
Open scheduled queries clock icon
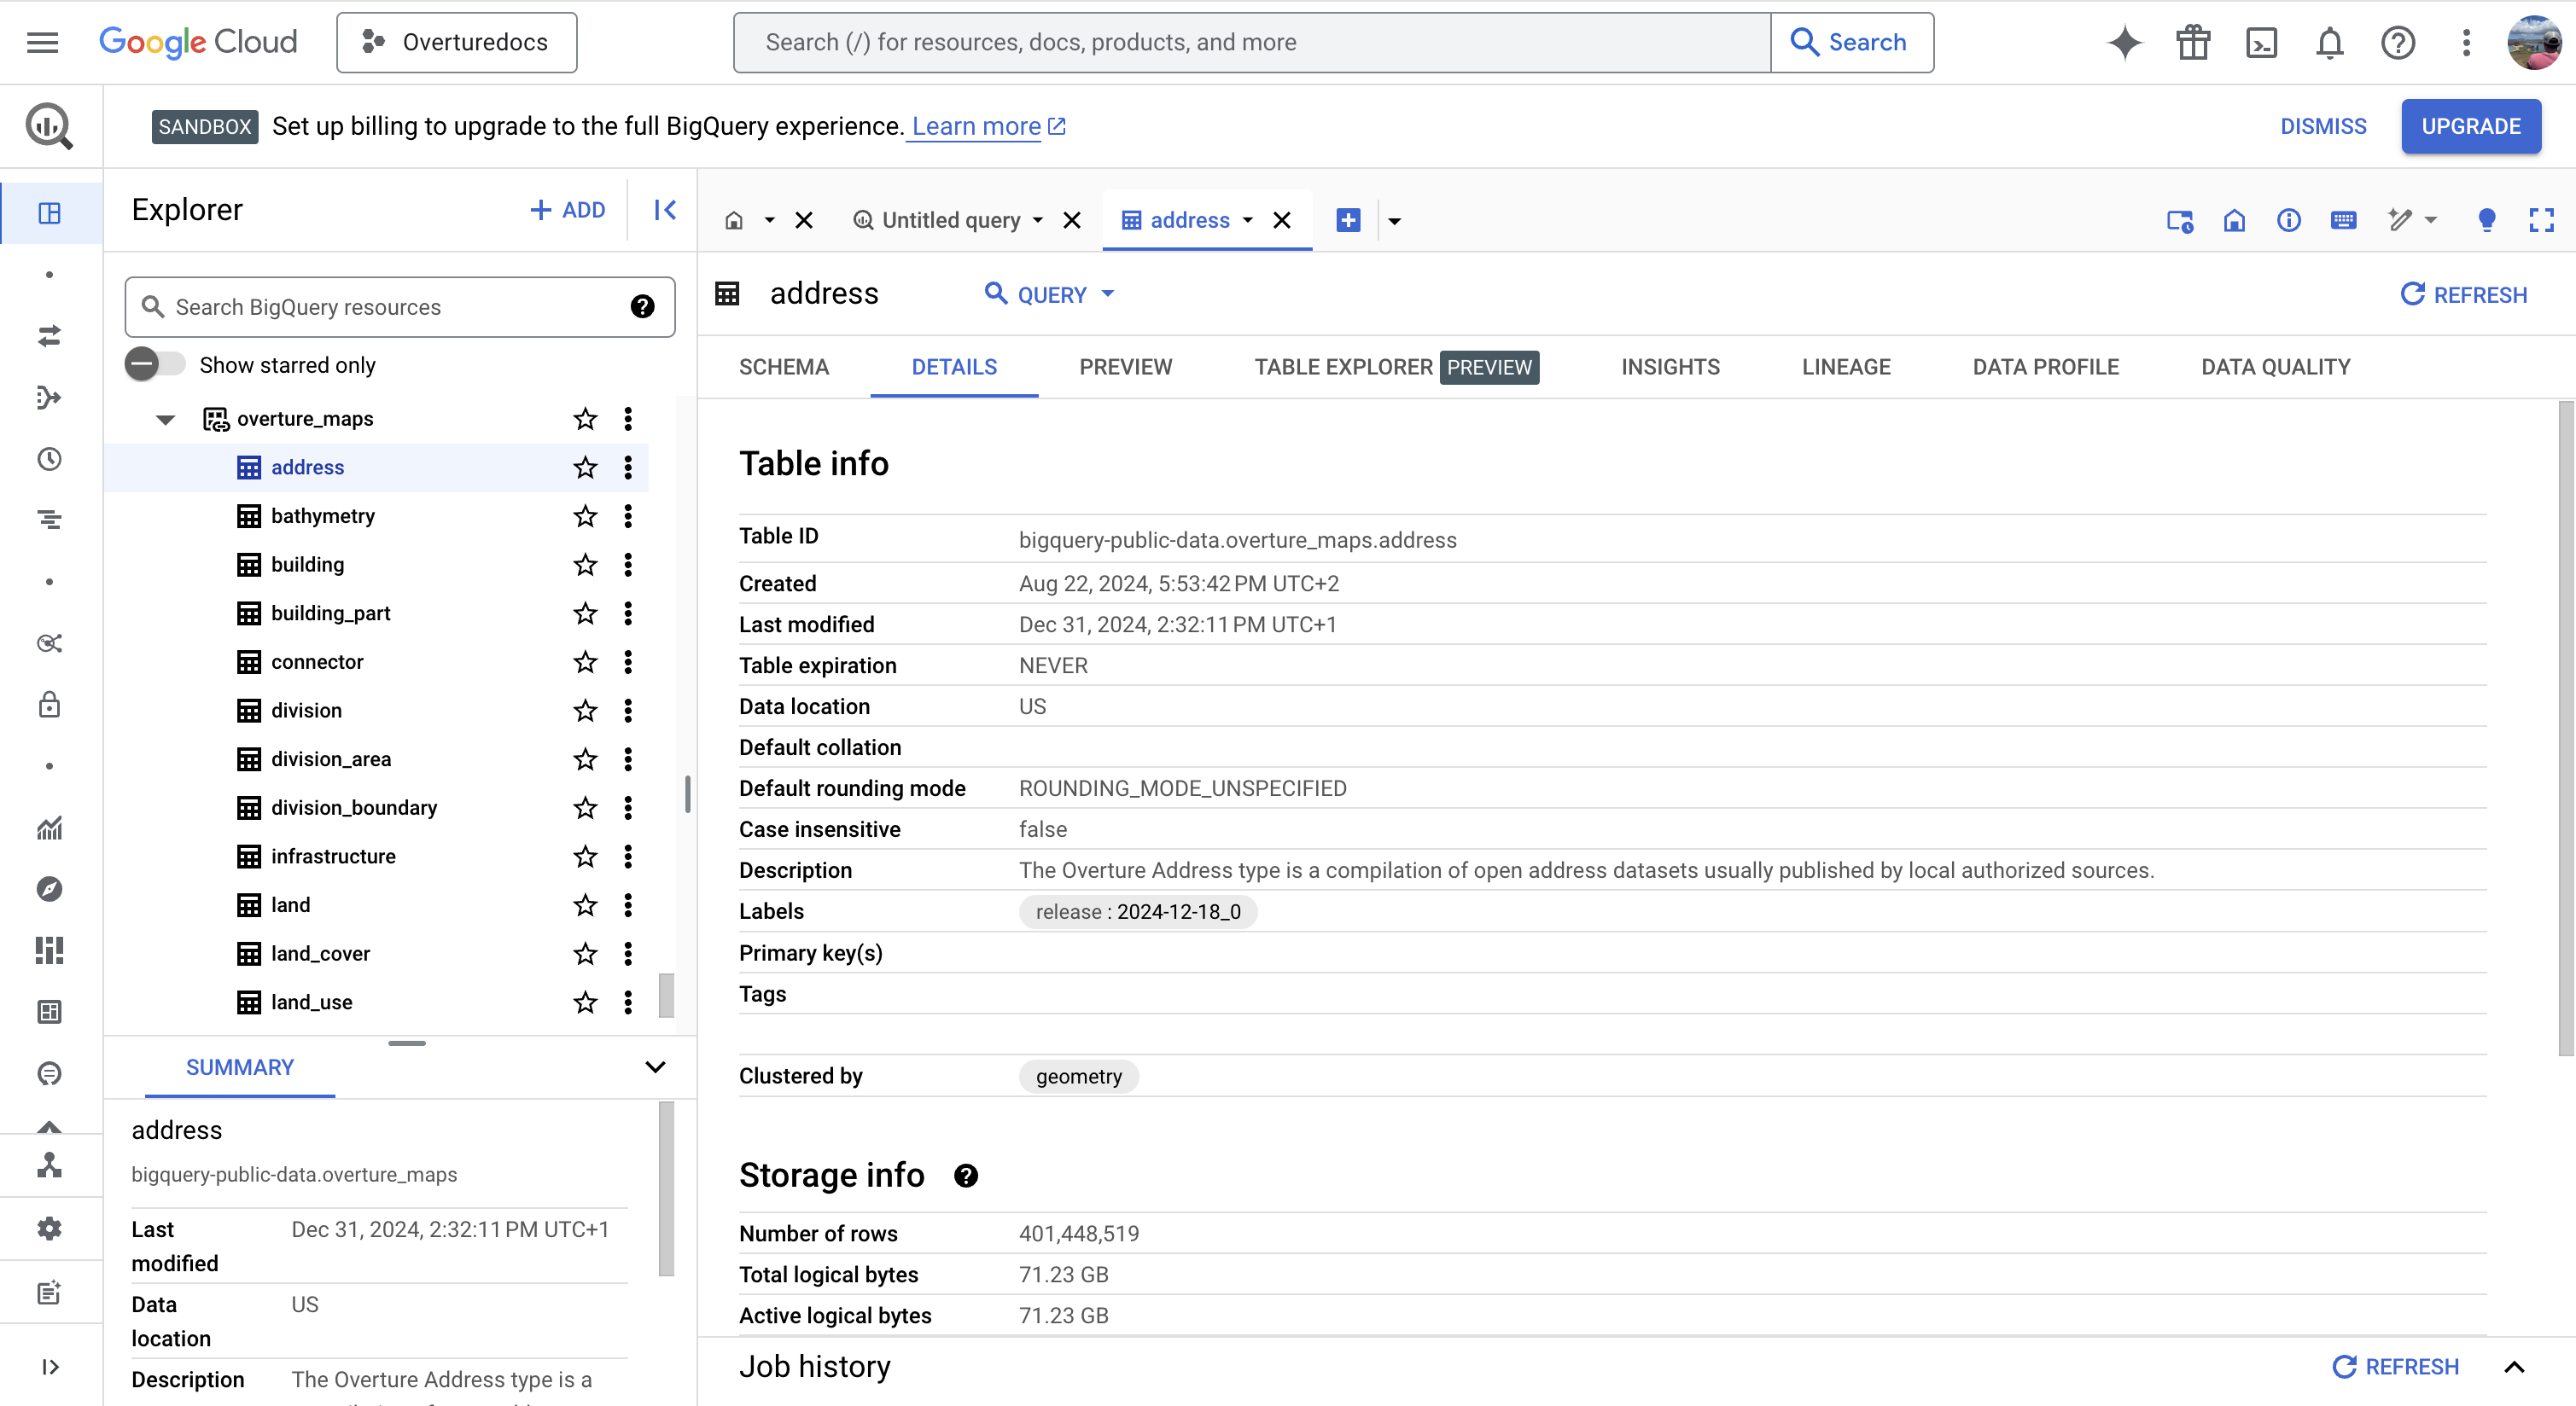pyautogui.click(x=49, y=459)
